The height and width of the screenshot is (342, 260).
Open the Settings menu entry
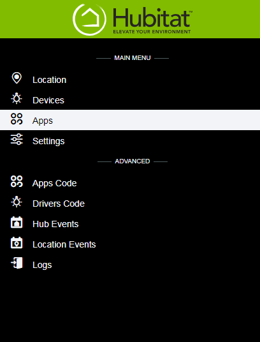(130, 140)
